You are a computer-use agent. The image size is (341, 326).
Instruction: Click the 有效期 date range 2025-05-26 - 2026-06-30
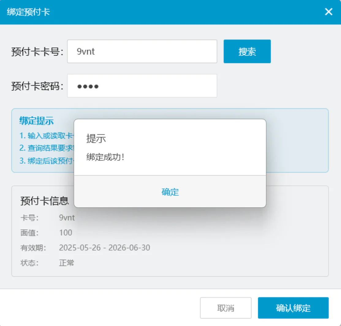(x=104, y=248)
